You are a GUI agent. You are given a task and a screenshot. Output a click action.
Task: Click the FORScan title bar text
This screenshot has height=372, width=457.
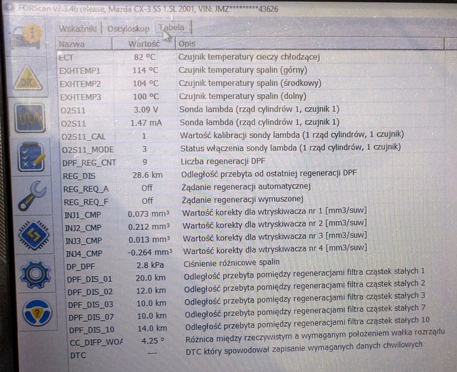point(148,9)
